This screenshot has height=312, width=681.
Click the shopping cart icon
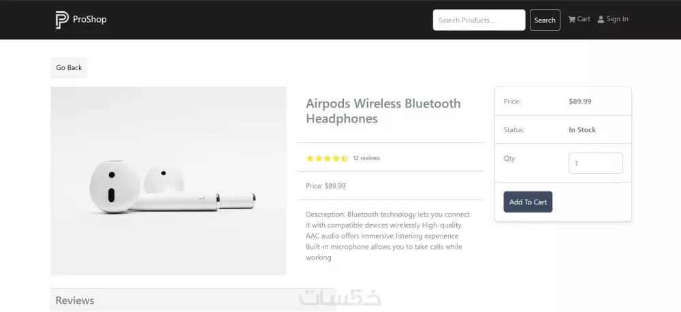pyautogui.click(x=572, y=19)
